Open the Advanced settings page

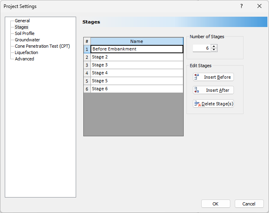tap(24, 59)
